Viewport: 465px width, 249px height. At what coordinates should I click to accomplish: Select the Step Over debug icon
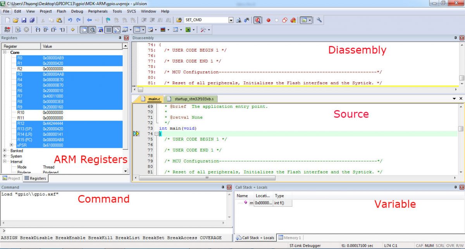45,29
